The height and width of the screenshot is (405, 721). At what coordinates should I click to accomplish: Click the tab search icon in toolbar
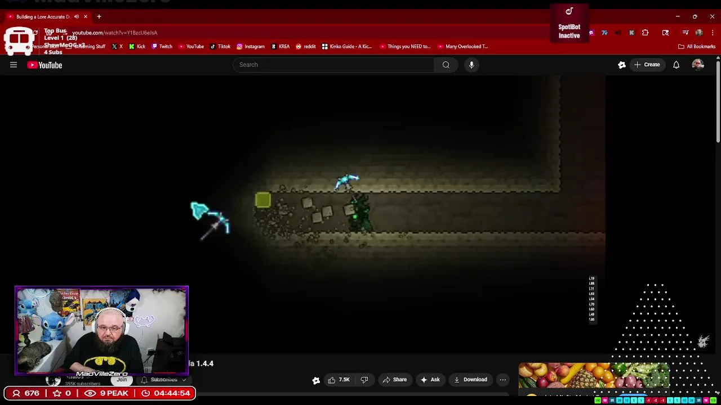pyautogui.click(x=666, y=33)
